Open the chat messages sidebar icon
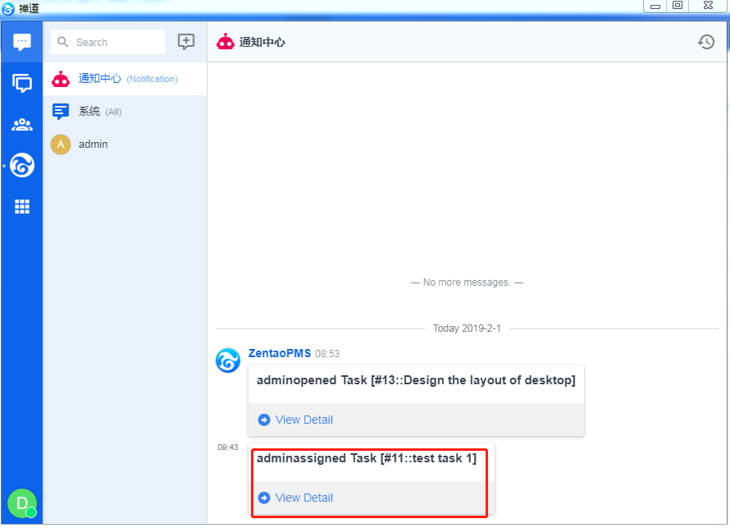730x528 pixels. pyautogui.click(x=22, y=42)
